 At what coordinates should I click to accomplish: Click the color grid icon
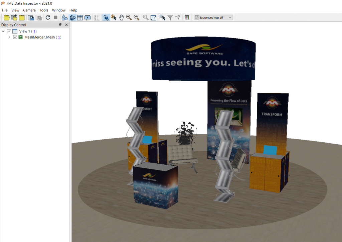point(187,17)
